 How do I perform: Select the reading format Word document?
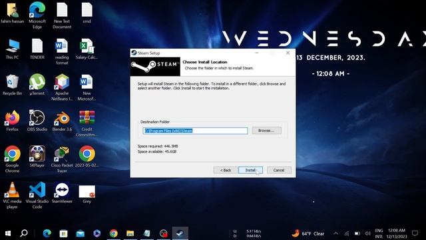pyautogui.click(x=62, y=52)
